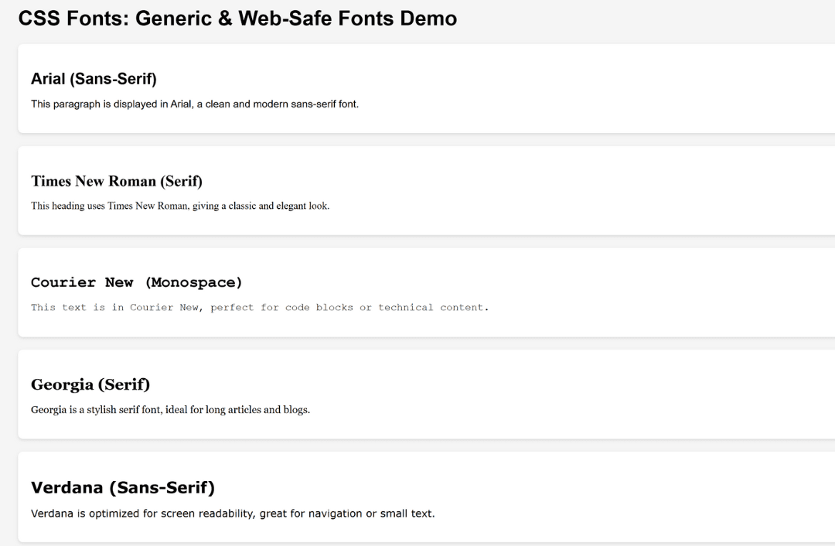The image size is (835, 546).
Task: Click the Times New Roman (Serif) heading
Action: click(116, 181)
